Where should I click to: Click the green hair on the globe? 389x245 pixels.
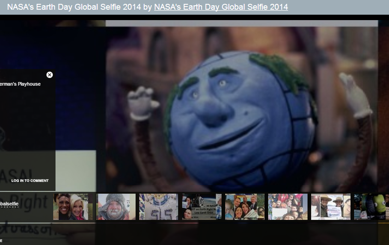tap(278, 71)
